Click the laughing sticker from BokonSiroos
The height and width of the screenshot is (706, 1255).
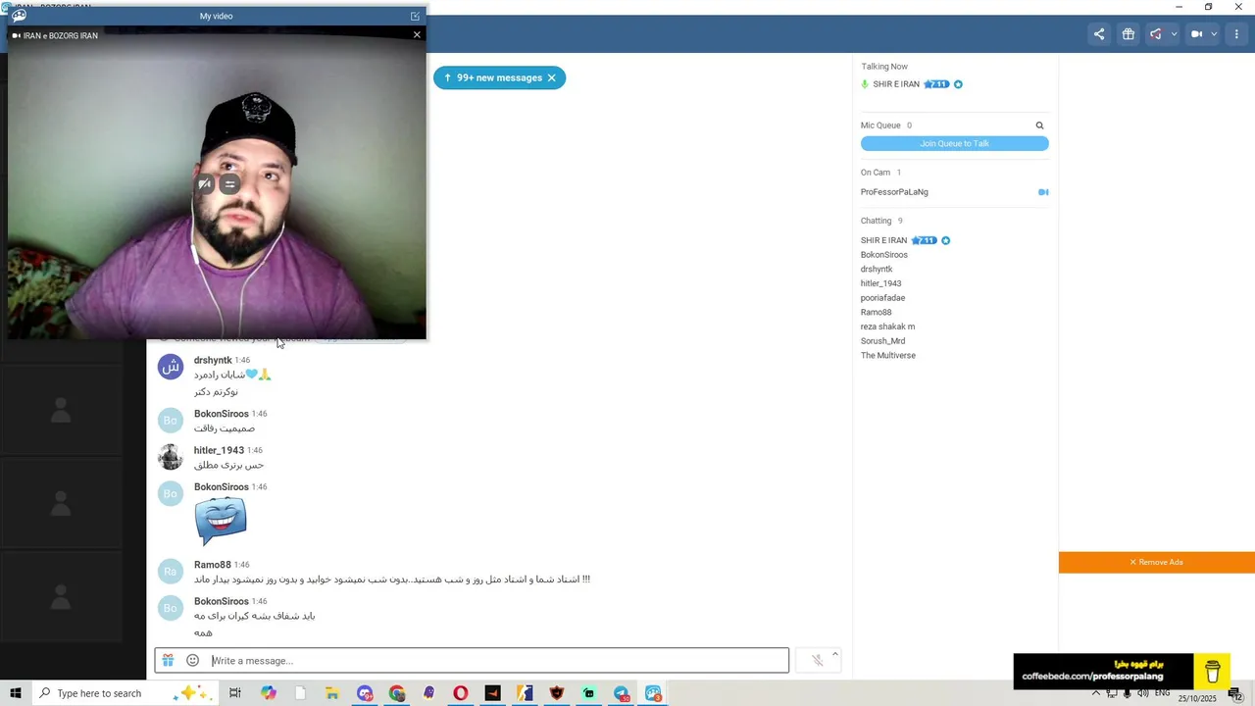[221, 521]
